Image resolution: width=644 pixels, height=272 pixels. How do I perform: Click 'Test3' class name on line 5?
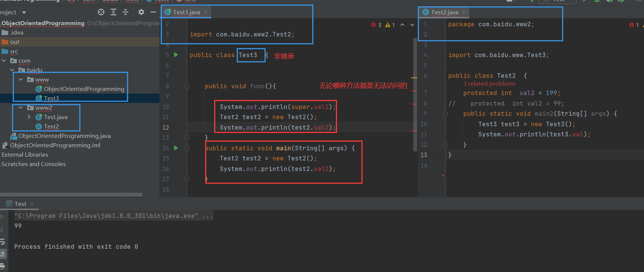pos(248,55)
